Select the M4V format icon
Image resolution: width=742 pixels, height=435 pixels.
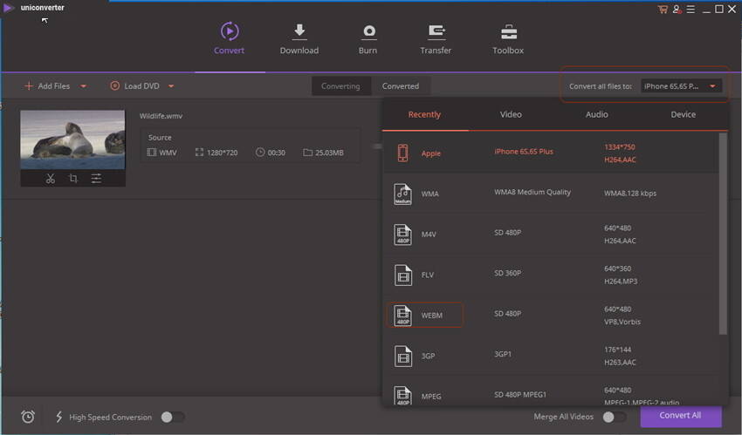(x=402, y=234)
